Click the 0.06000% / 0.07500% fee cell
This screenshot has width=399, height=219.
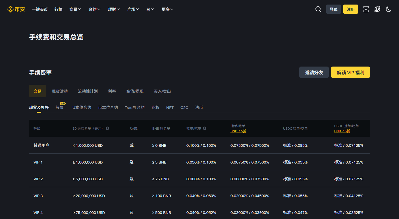[x=250, y=179]
